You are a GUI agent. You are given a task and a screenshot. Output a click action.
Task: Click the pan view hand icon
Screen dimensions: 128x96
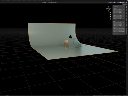click(110, 15)
